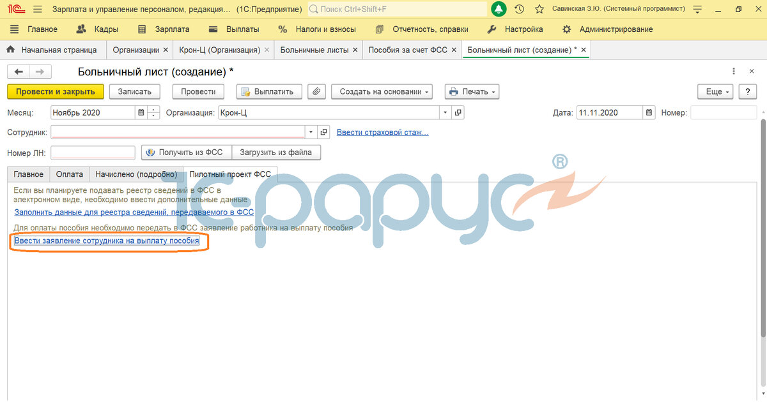Open the calendar picker for Месяц
The image size is (767, 402).
pos(141,113)
